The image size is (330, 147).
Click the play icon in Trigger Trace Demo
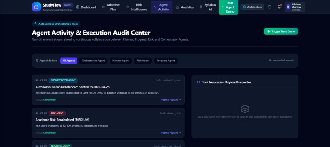[269, 31]
